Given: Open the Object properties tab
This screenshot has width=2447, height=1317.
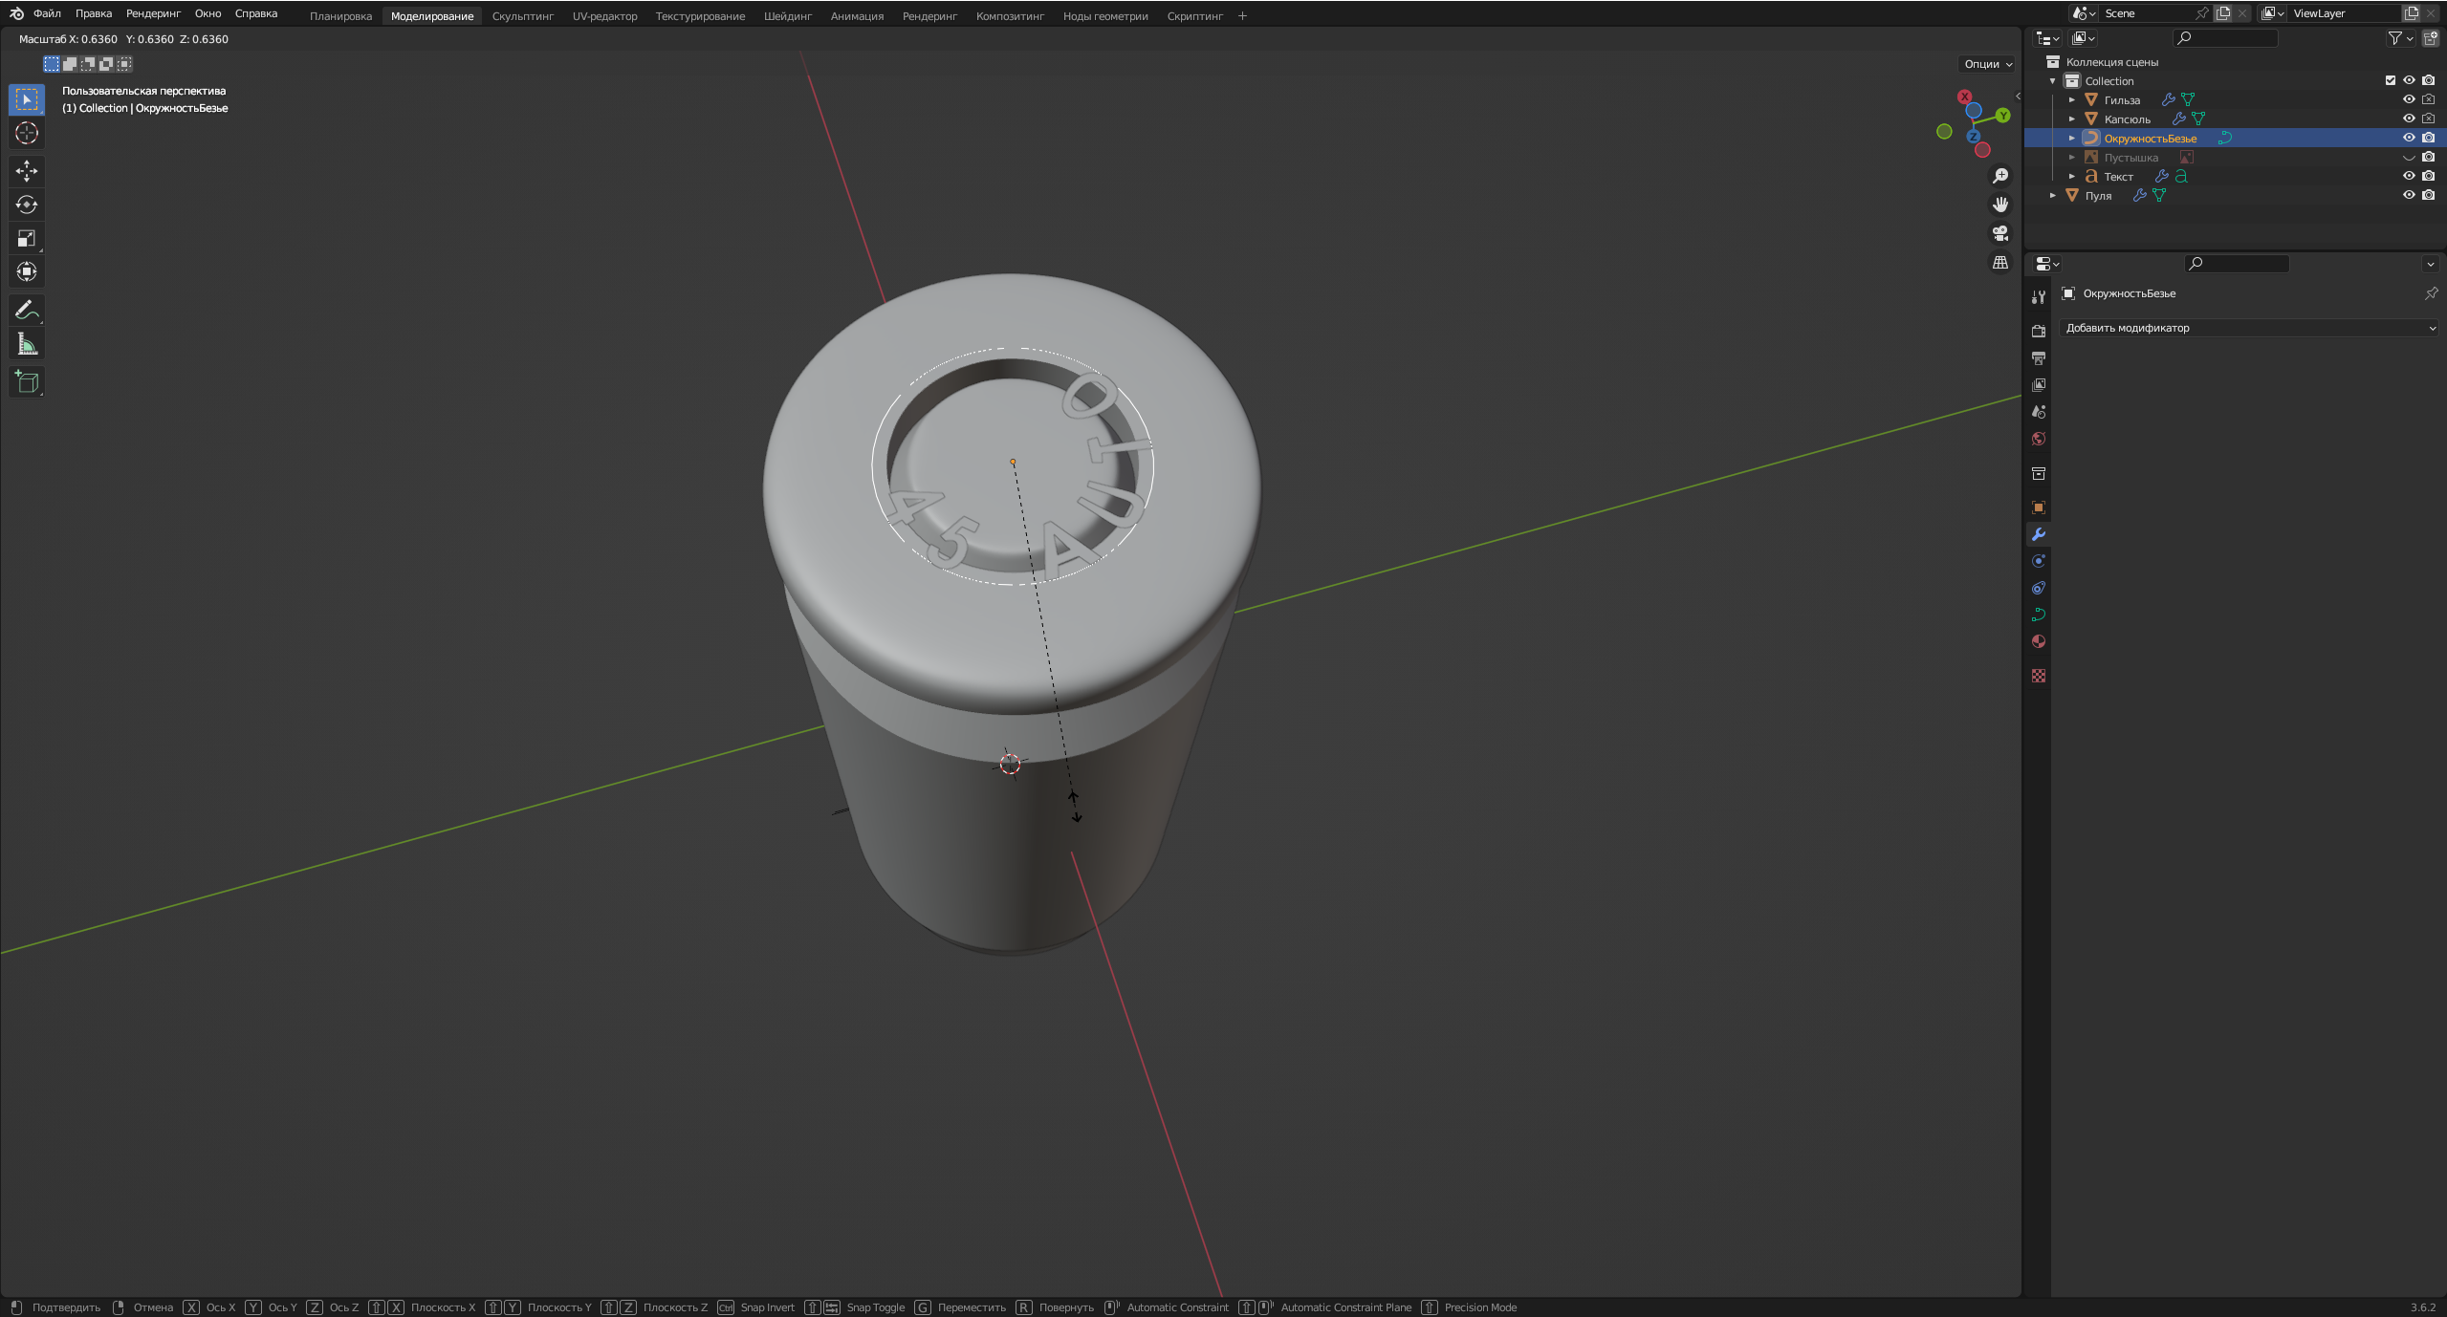Looking at the screenshot, I should pos(2039,507).
